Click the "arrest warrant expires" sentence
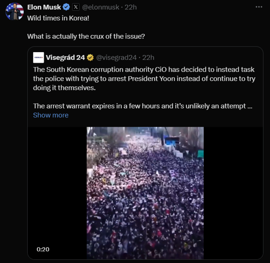This screenshot has width=270, height=263. (x=142, y=106)
